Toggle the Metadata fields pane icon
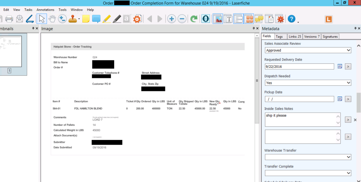The image size is (361, 182). [239, 19]
